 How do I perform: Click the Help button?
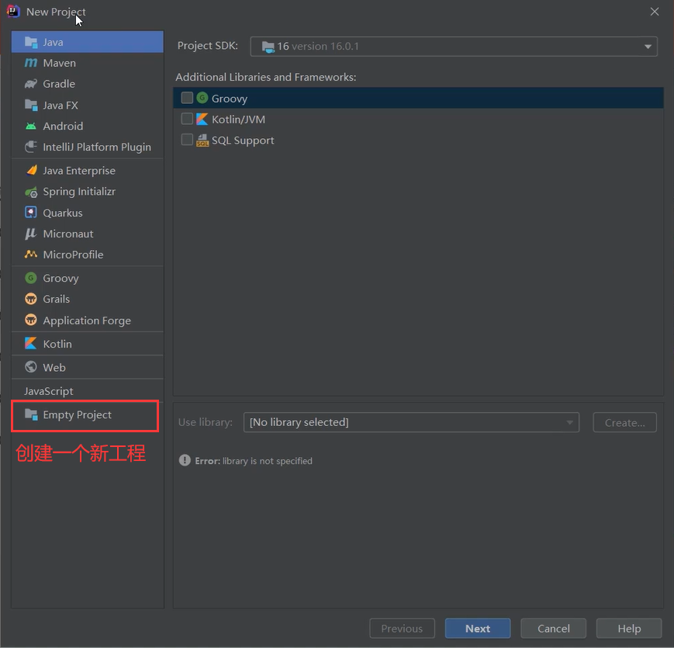(x=629, y=629)
